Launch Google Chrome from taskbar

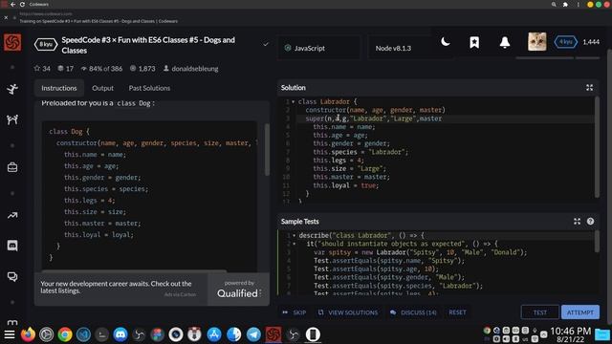pyautogui.click(x=65, y=334)
